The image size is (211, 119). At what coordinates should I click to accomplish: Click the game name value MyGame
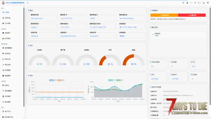point(35,36)
